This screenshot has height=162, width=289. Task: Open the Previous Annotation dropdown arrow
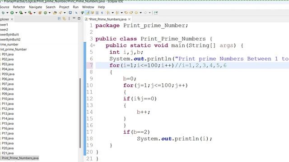pos(121,13)
